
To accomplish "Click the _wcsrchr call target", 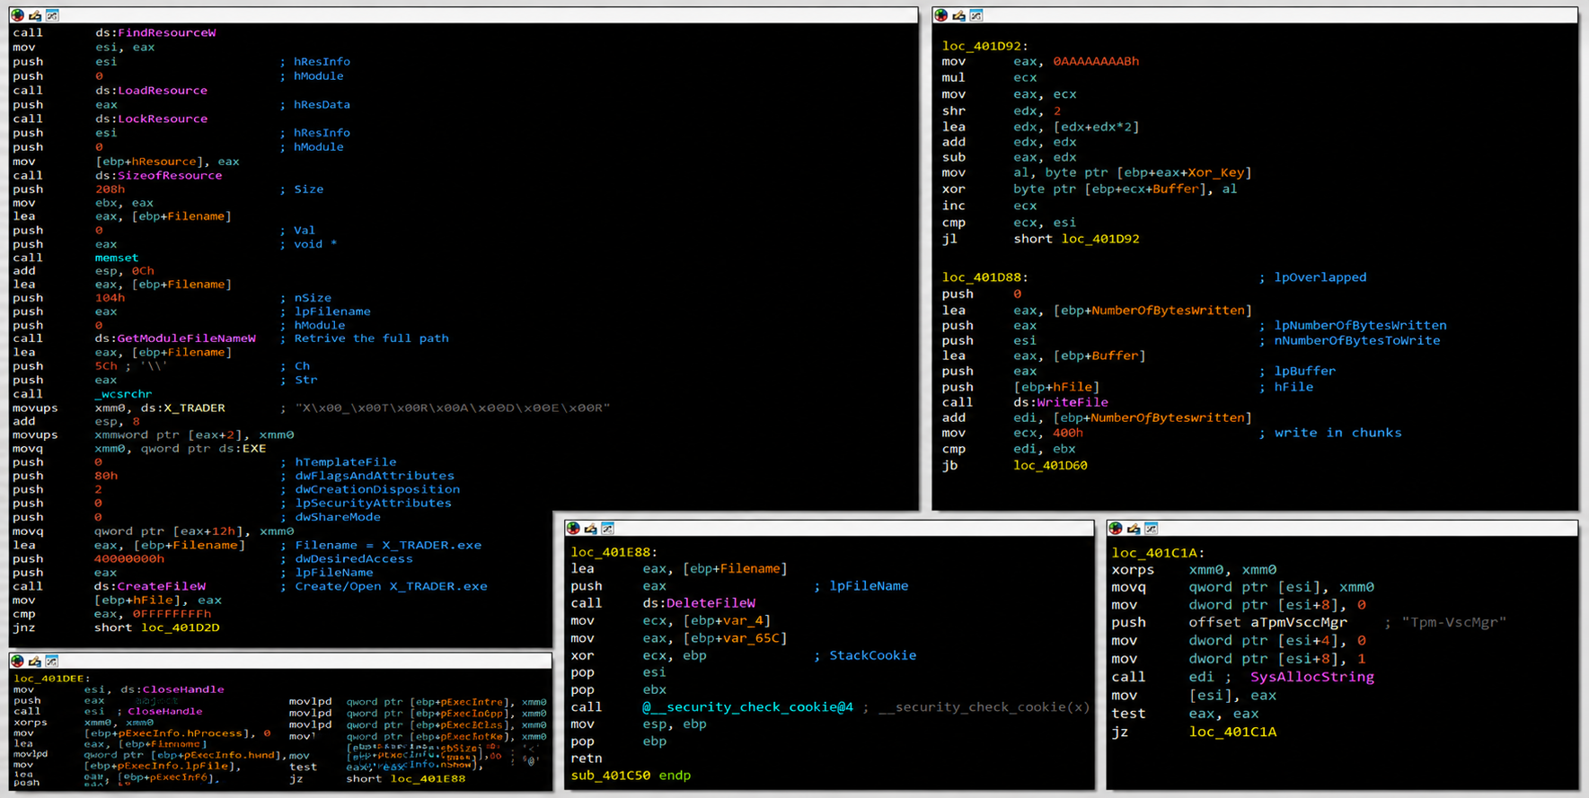I will (123, 393).
